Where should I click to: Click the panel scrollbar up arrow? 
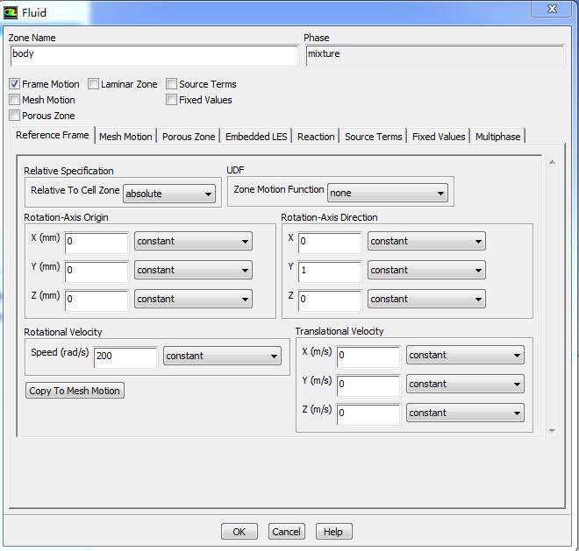pos(552,162)
